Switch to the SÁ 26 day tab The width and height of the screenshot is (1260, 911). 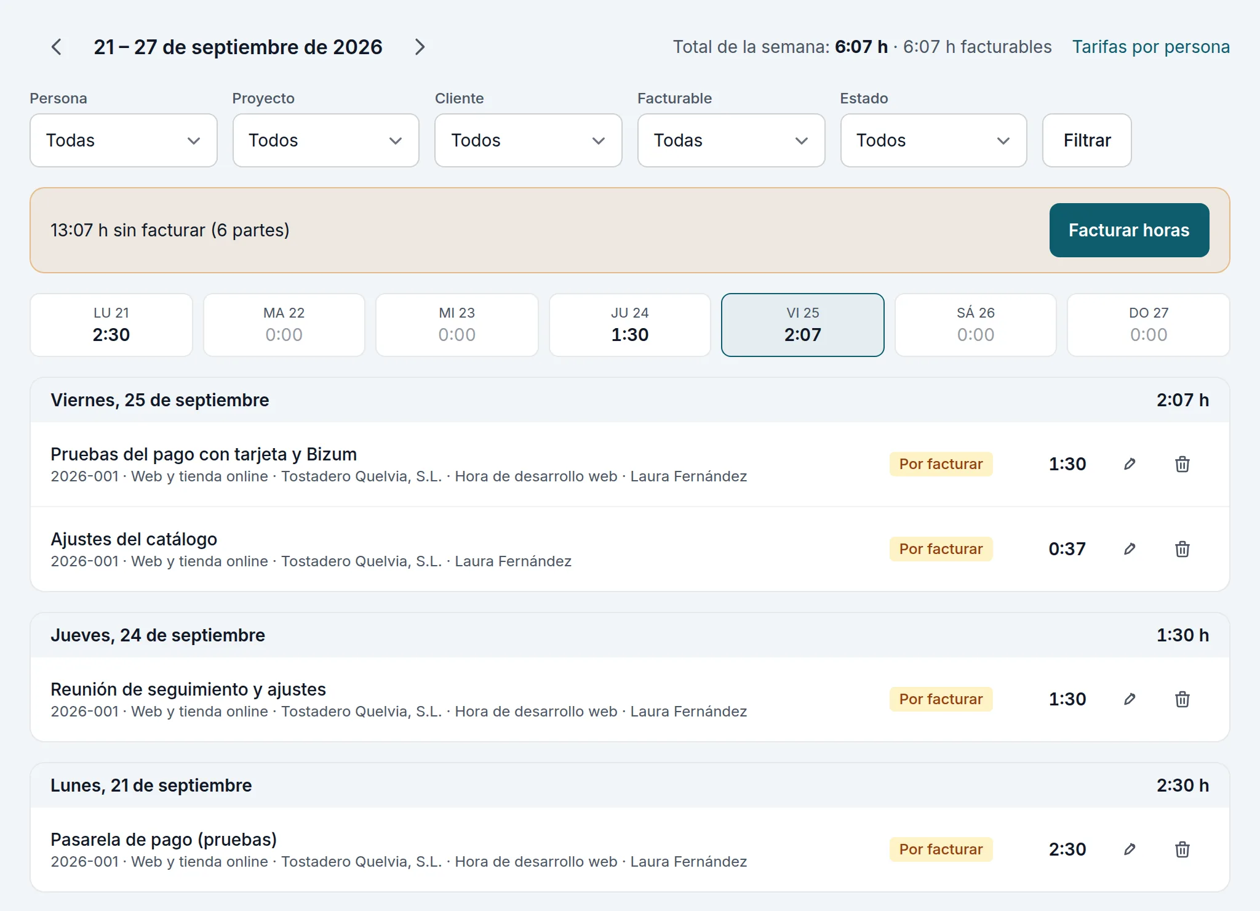976,325
